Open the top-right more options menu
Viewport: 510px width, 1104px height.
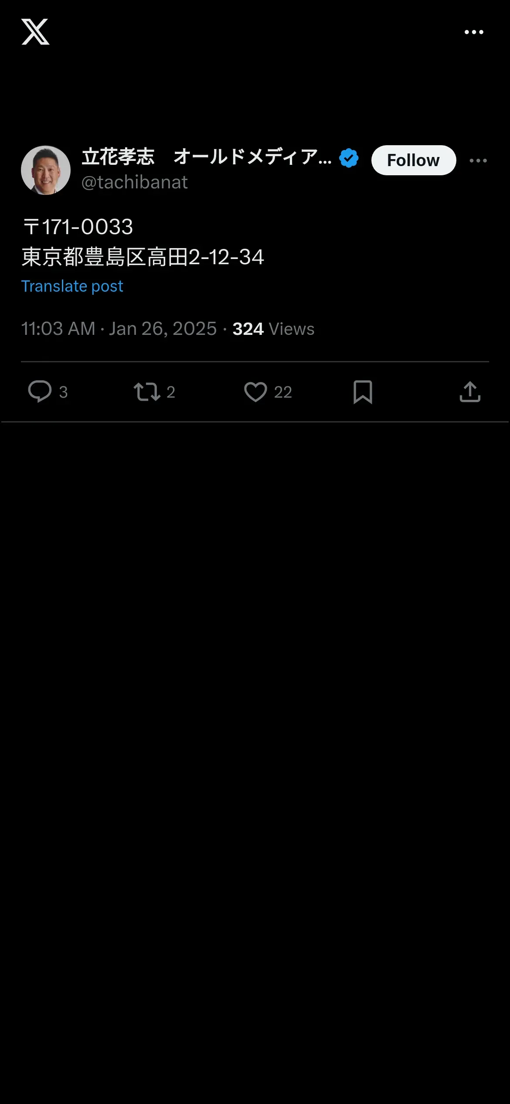[474, 32]
